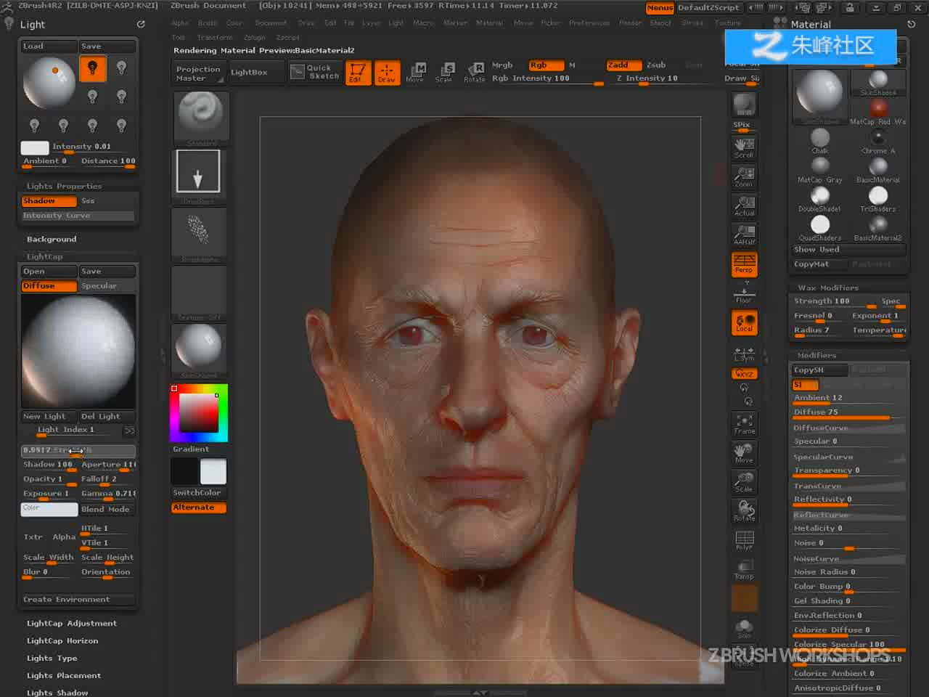Toggle the Persp perspective icon
The width and height of the screenshot is (929, 697).
pos(744,264)
